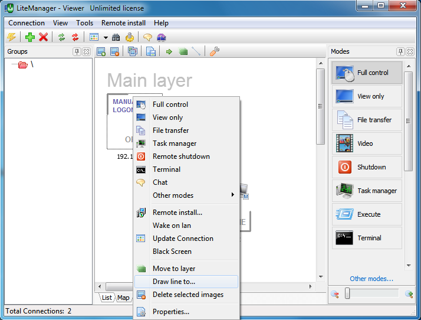Close the Groups panel

coord(86,51)
